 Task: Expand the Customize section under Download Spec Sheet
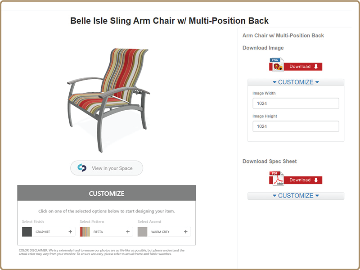296,196
